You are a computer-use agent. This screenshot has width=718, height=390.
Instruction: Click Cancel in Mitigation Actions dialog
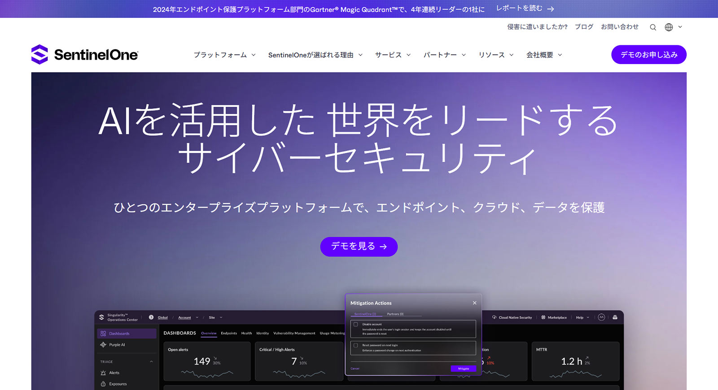click(355, 368)
